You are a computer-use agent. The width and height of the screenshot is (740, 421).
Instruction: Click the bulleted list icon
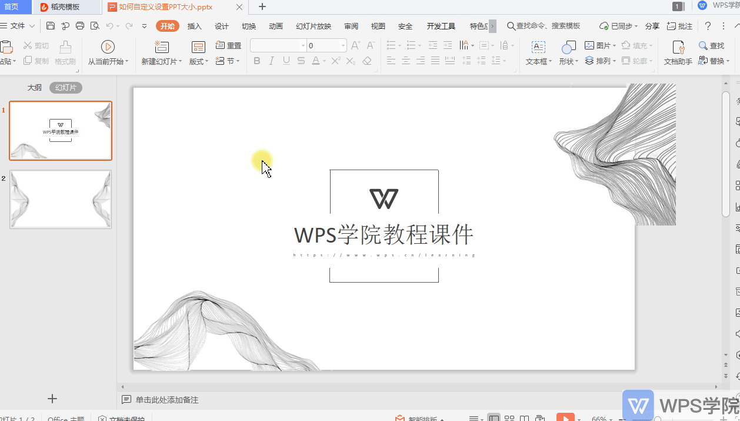pos(391,45)
